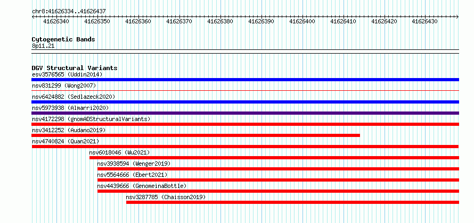Click the red nsv4172298 variant bar
474x223 pixels.
pos(245,124)
